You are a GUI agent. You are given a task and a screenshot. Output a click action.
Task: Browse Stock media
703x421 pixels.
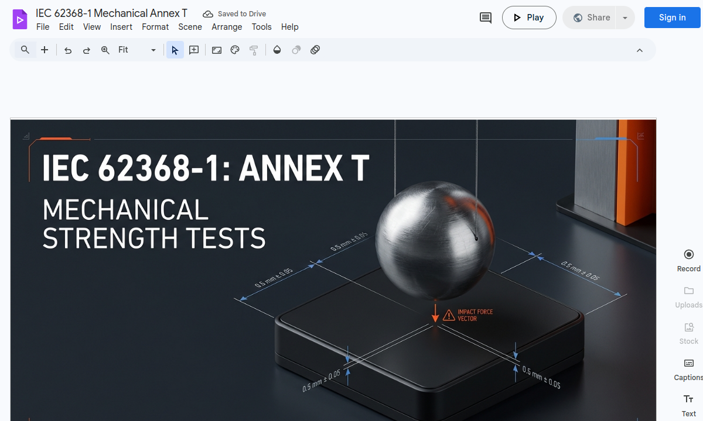click(x=688, y=333)
